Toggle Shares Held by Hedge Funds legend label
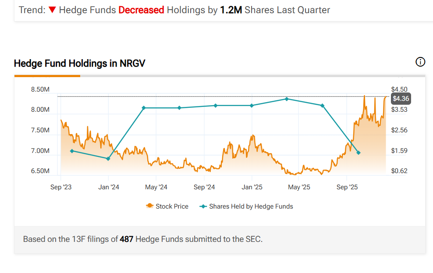The width and height of the screenshot is (433, 273). pos(251,206)
